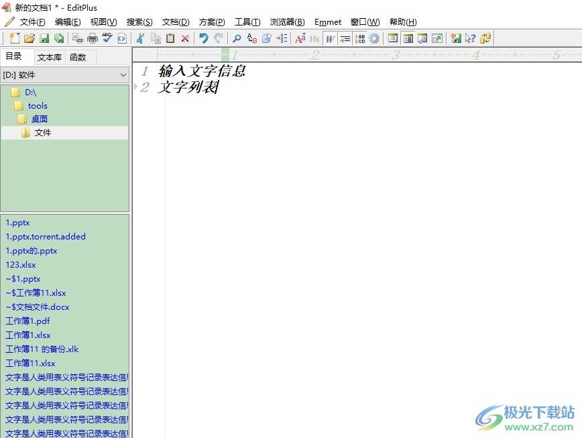Screen dimensions: 582x438
Task: Select the 桌面 folder in directory tree
Action: (40, 119)
